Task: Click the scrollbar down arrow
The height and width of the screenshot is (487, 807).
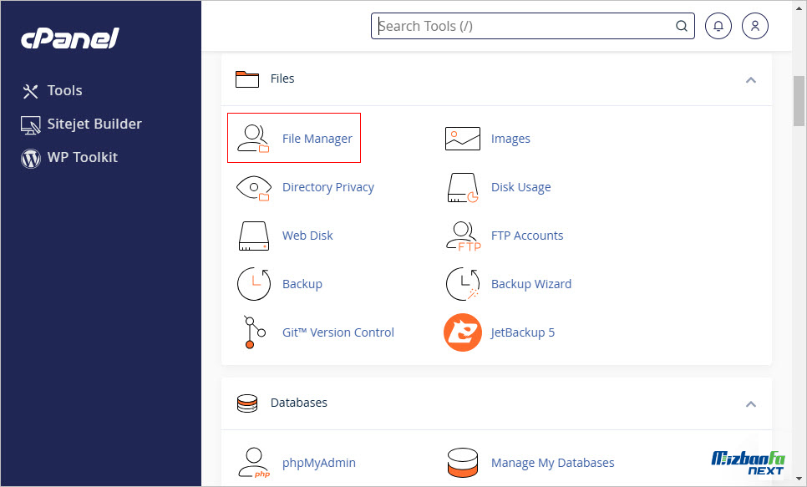Action: pyautogui.click(x=799, y=479)
